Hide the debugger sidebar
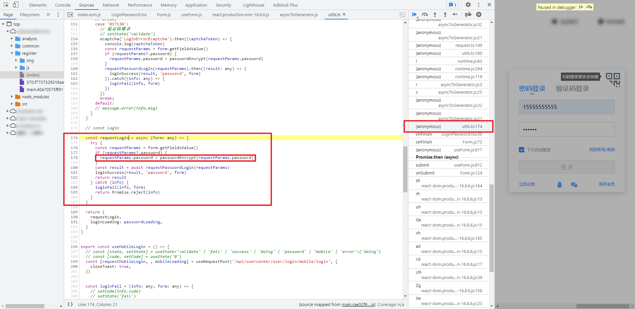The width and height of the screenshot is (635, 309). click(402, 15)
